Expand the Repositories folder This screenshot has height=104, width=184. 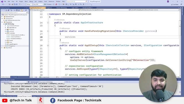pos(2,48)
